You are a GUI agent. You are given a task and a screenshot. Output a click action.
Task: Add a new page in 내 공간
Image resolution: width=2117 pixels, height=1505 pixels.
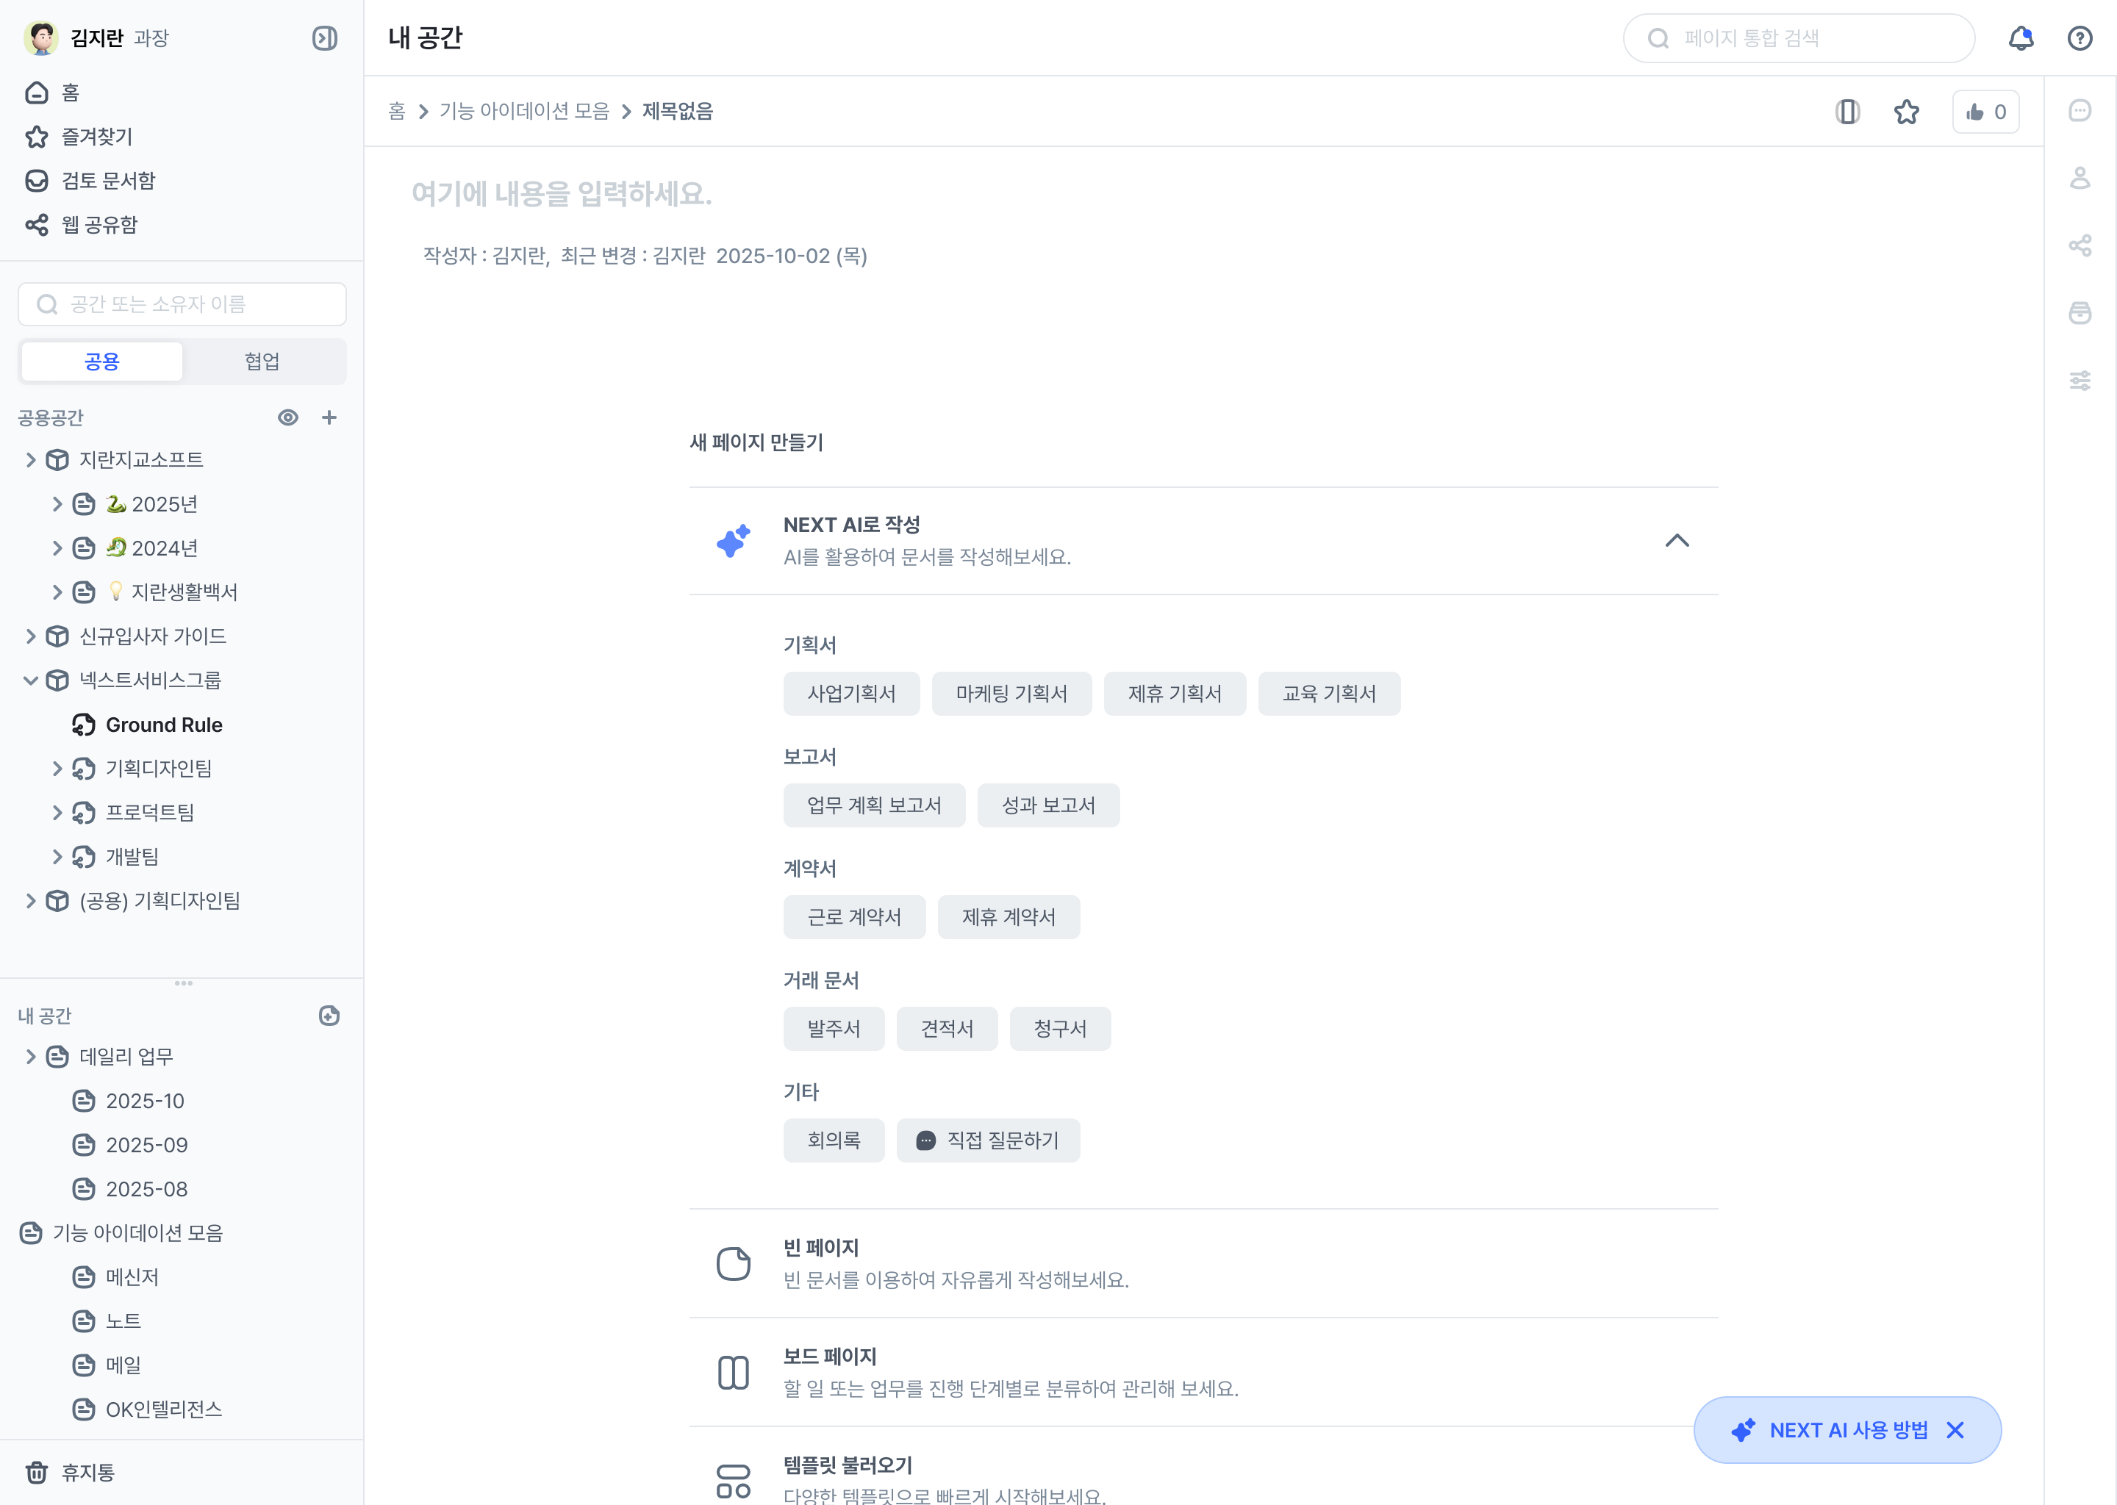[329, 1016]
